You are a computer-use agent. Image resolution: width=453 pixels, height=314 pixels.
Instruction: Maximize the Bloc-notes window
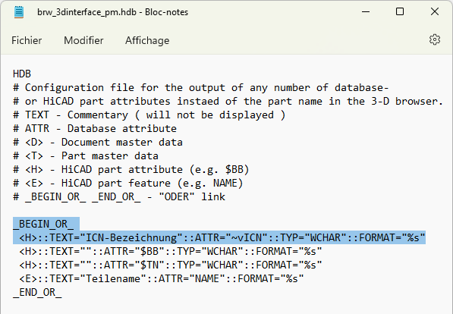(400, 11)
